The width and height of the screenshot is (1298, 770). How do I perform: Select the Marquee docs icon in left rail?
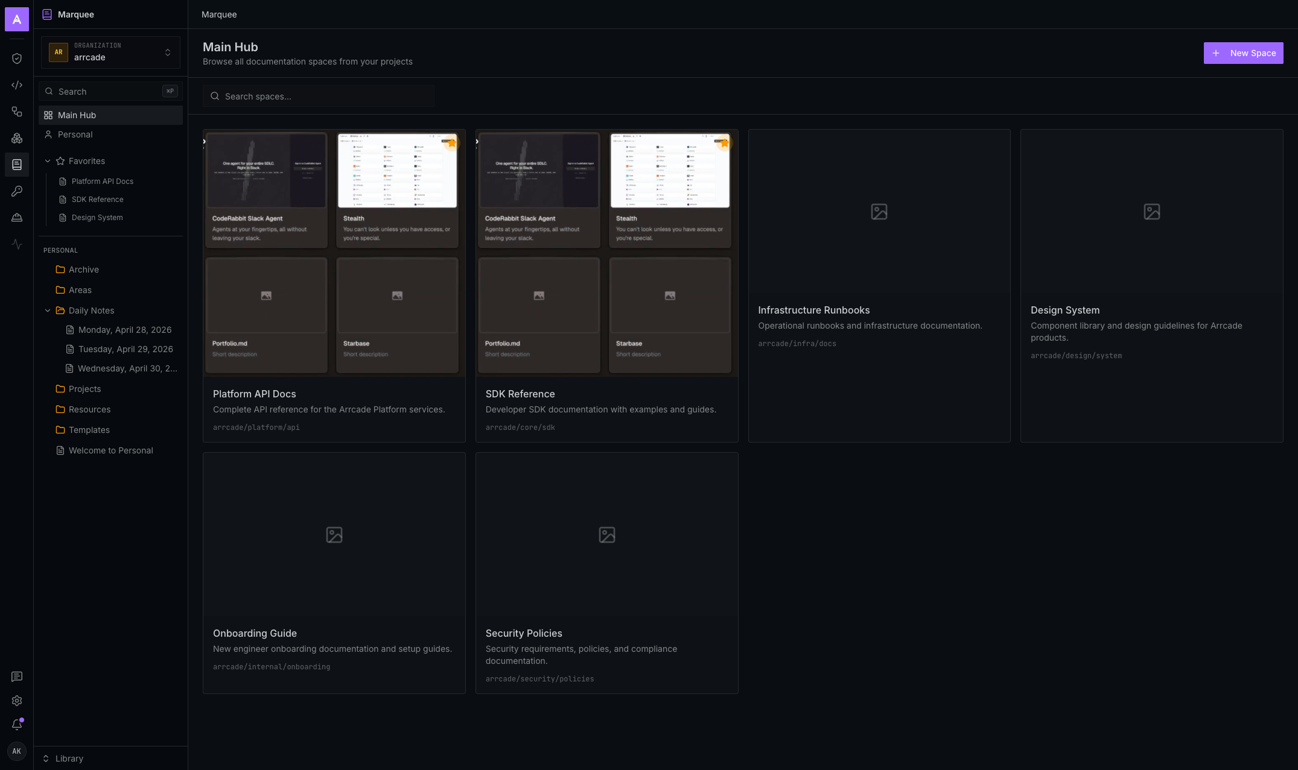point(17,165)
